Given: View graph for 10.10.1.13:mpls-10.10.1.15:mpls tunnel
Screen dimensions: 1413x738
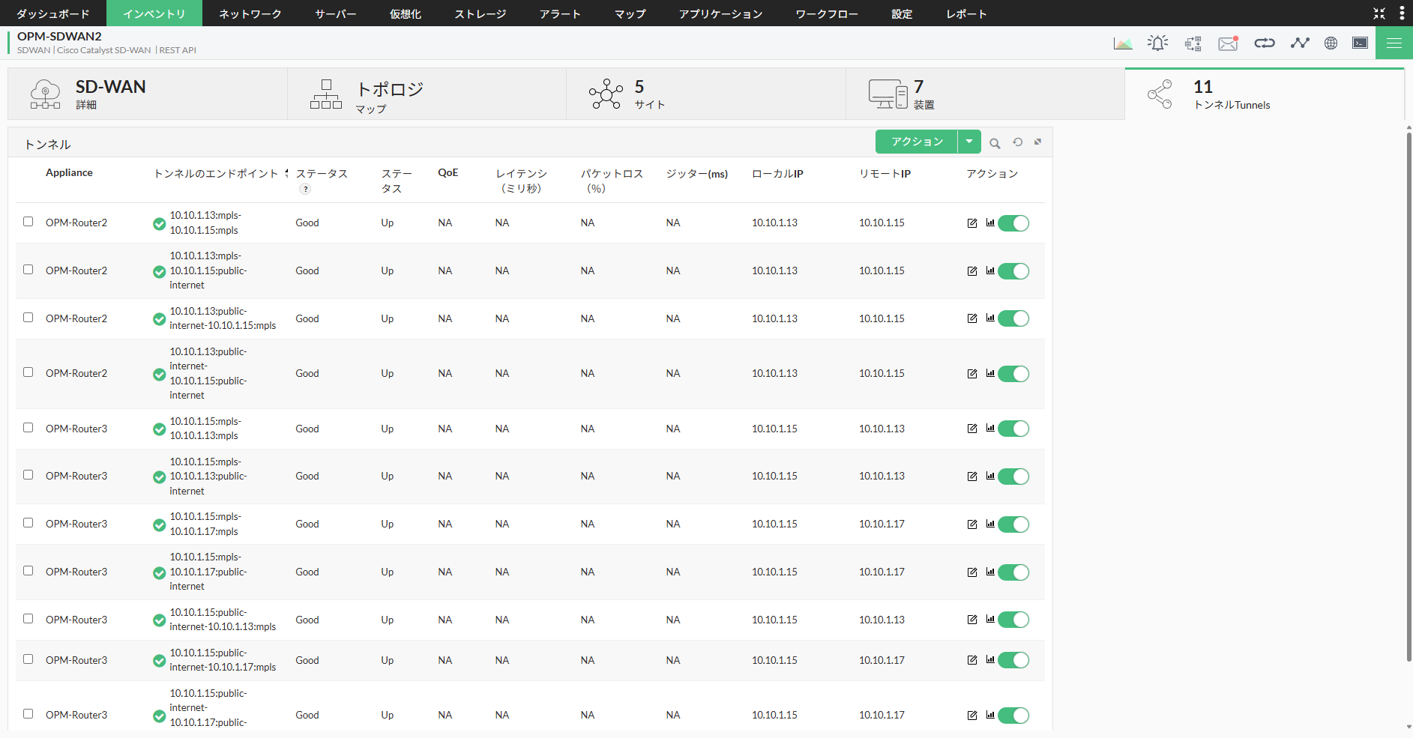Looking at the screenshot, I should pos(990,223).
